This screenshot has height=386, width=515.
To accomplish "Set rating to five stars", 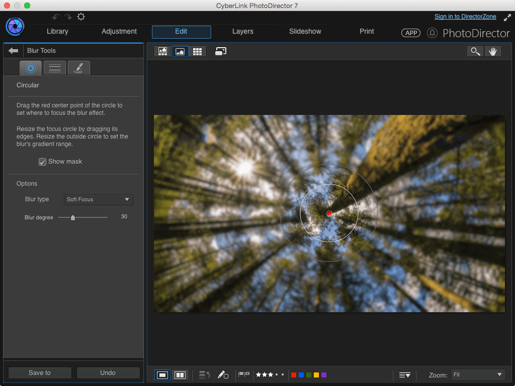I will (283, 374).
